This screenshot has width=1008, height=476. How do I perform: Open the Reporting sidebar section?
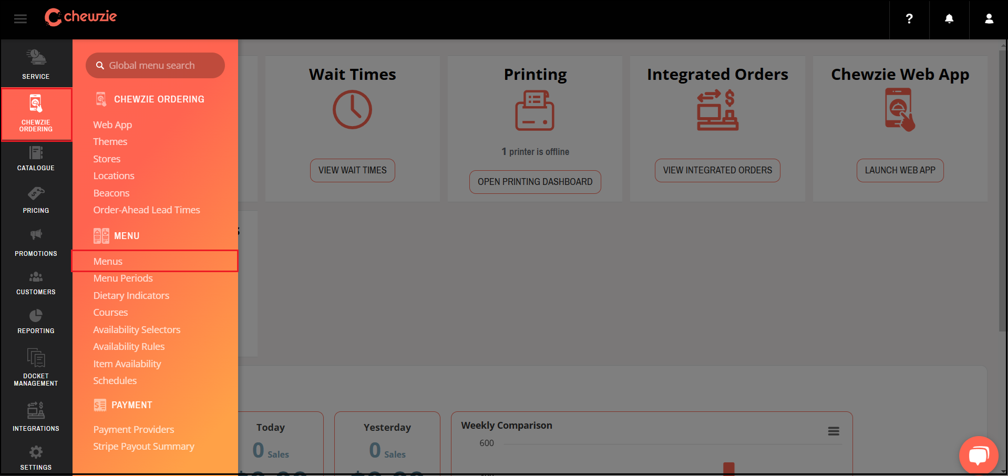tap(36, 322)
